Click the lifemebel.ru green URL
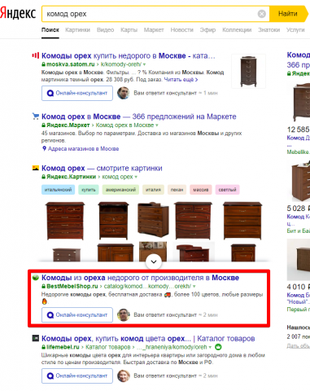 tap(63, 347)
